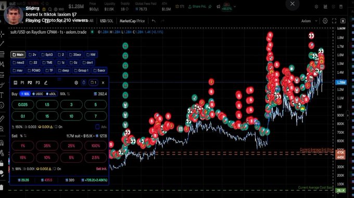The height and width of the screenshot is (198, 354).
Task: Click the 1.28M current price label
Action: (341, 82)
